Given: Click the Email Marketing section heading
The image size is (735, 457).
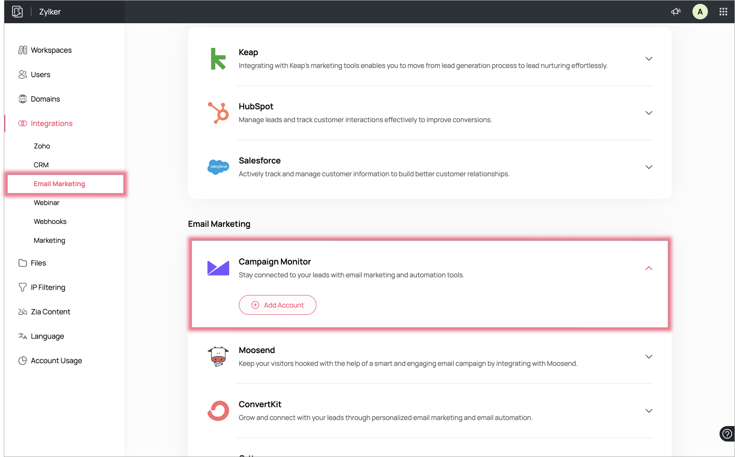Looking at the screenshot, I should click(x=219, y=224).
